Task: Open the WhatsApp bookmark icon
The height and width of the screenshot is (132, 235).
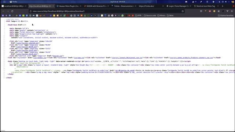Action: coord(122,15)
